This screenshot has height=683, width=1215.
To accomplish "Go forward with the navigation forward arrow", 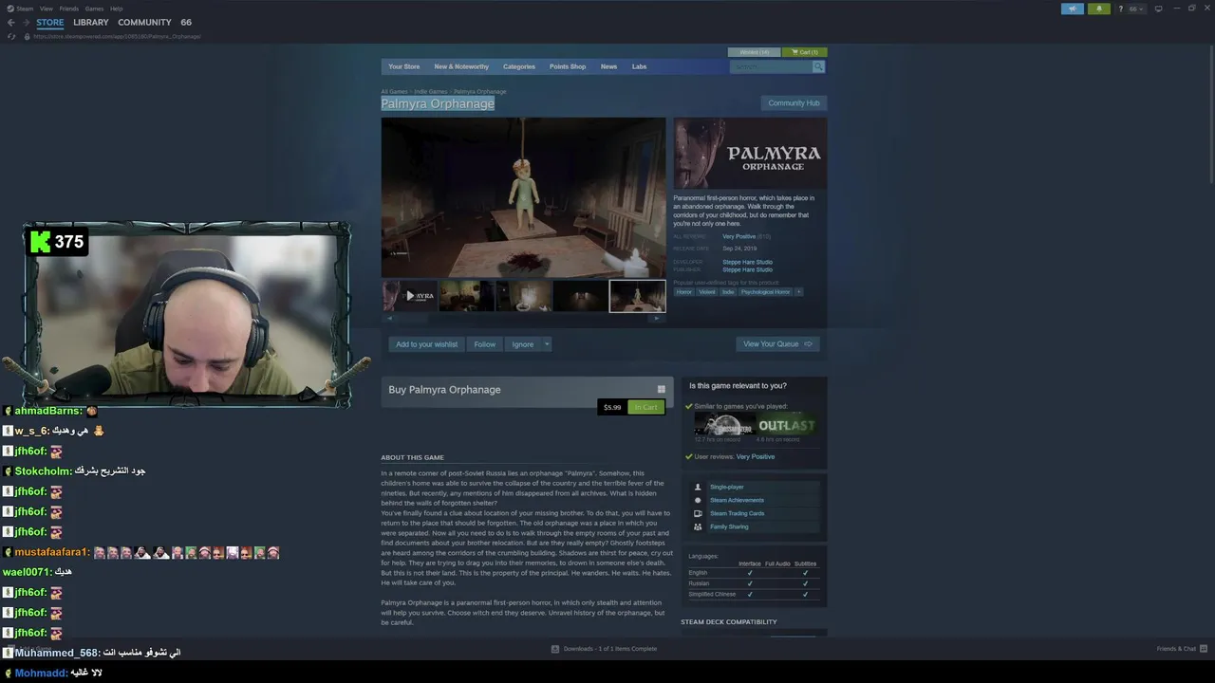I will (x=26, y=23).
